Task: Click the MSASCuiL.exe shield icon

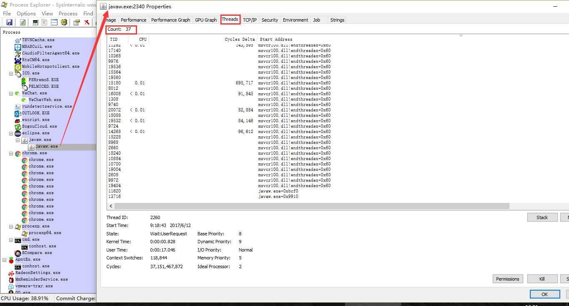Action: [x=18, y=47]
